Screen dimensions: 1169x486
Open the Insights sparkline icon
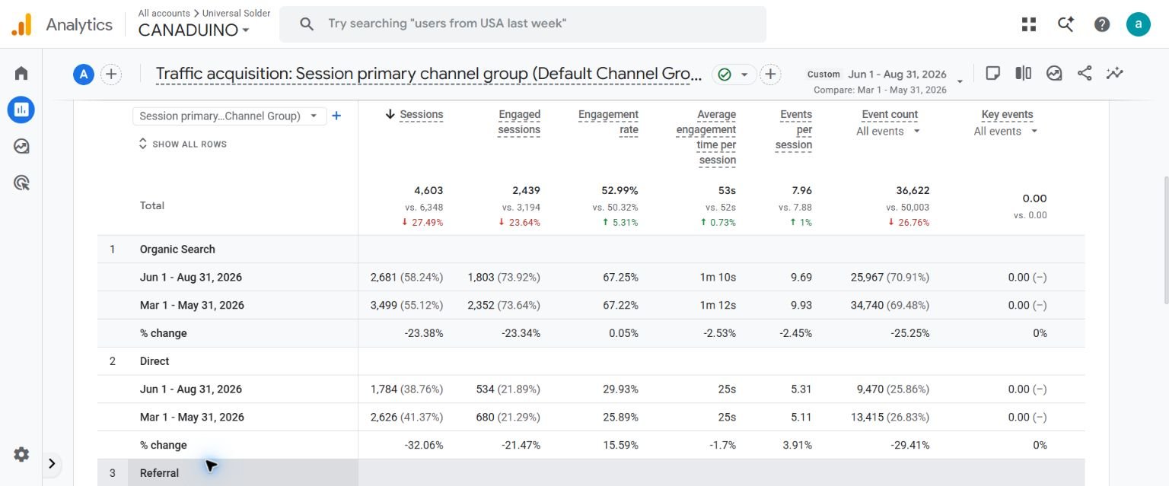pos(1115,73)
